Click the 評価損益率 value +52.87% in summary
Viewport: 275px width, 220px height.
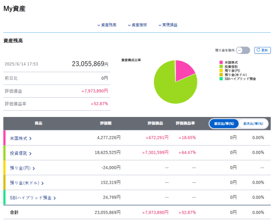[x=99, y=104]
